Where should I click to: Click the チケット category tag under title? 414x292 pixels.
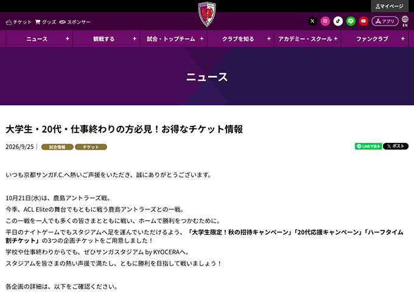(91, 147)
